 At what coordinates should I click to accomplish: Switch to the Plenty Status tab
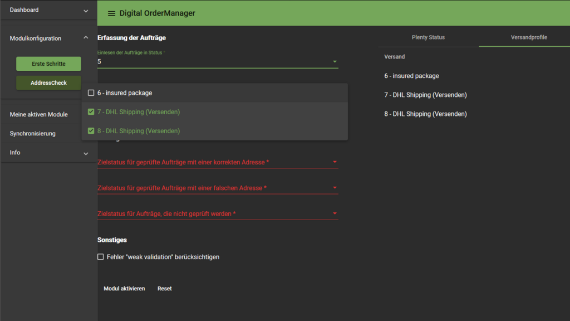428,37
